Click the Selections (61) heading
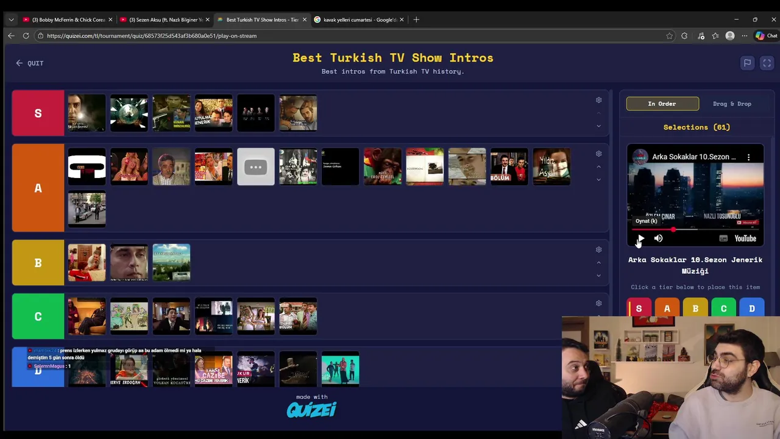This screenshot has width=780, height=439. click(x=696, y=127)
